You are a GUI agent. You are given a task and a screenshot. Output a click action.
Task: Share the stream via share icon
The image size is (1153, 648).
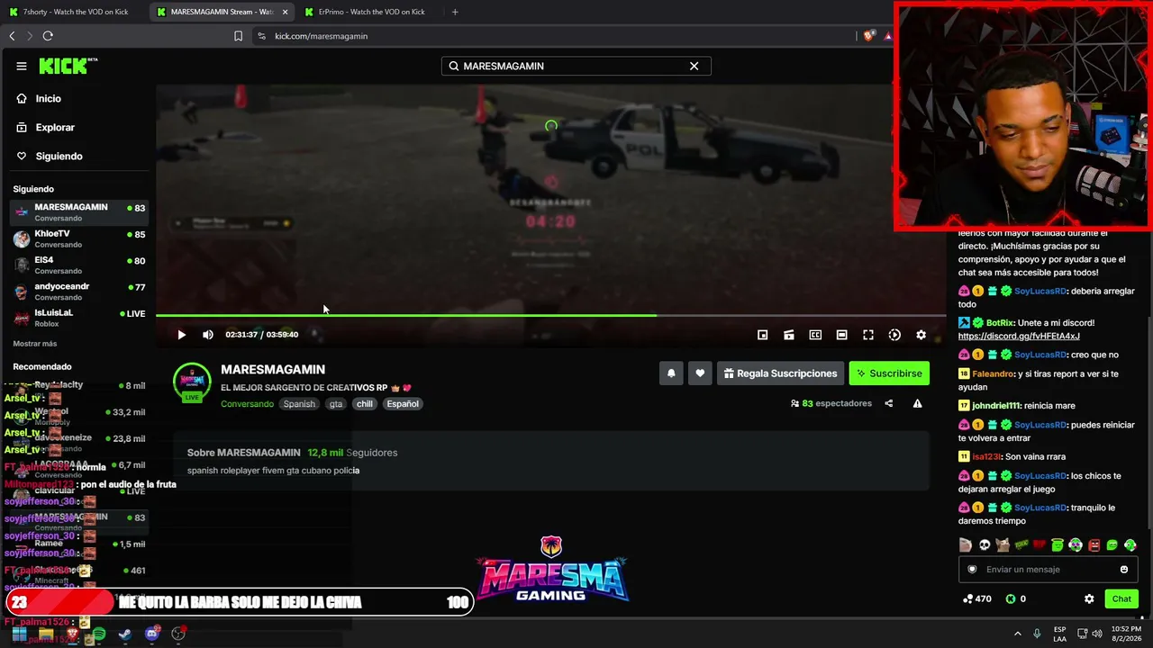point(889,403)
